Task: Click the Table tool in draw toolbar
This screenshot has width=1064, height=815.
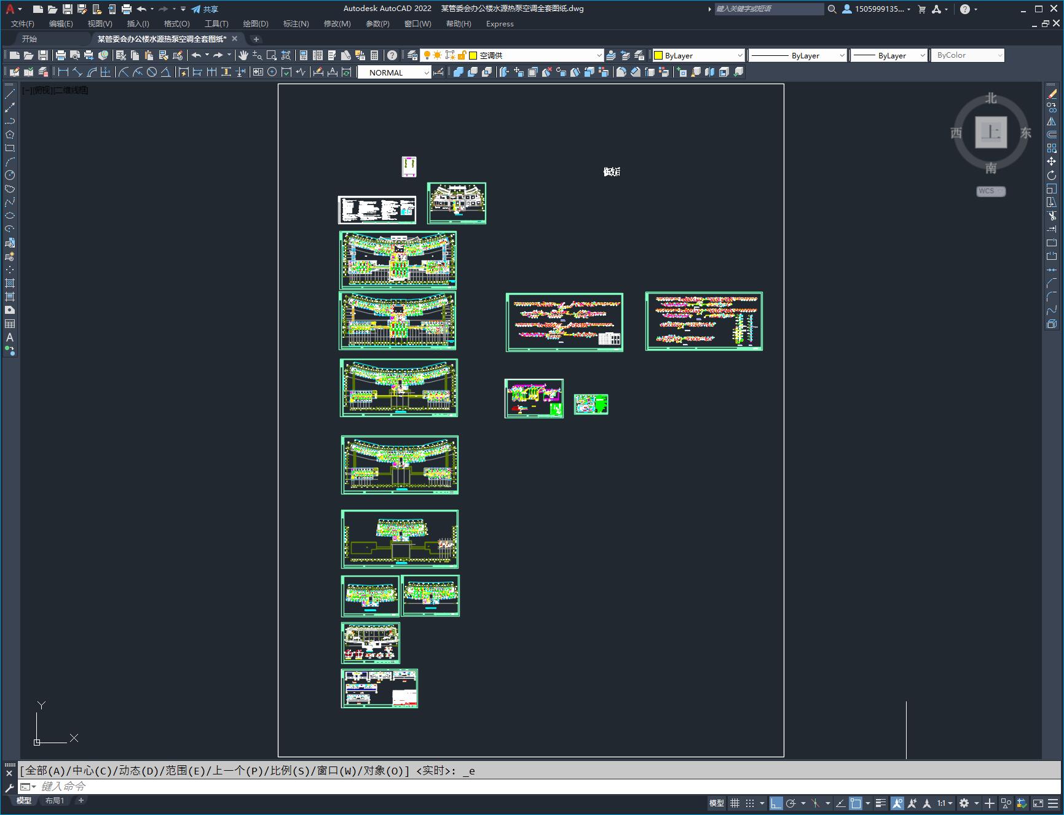Action: pyautogui.click(x=10, y=324)
